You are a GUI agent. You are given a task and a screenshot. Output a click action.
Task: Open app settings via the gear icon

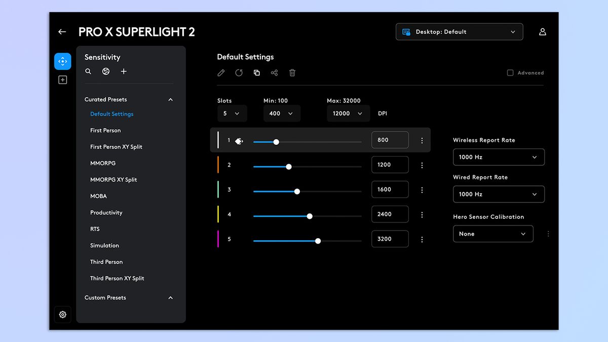62,314
